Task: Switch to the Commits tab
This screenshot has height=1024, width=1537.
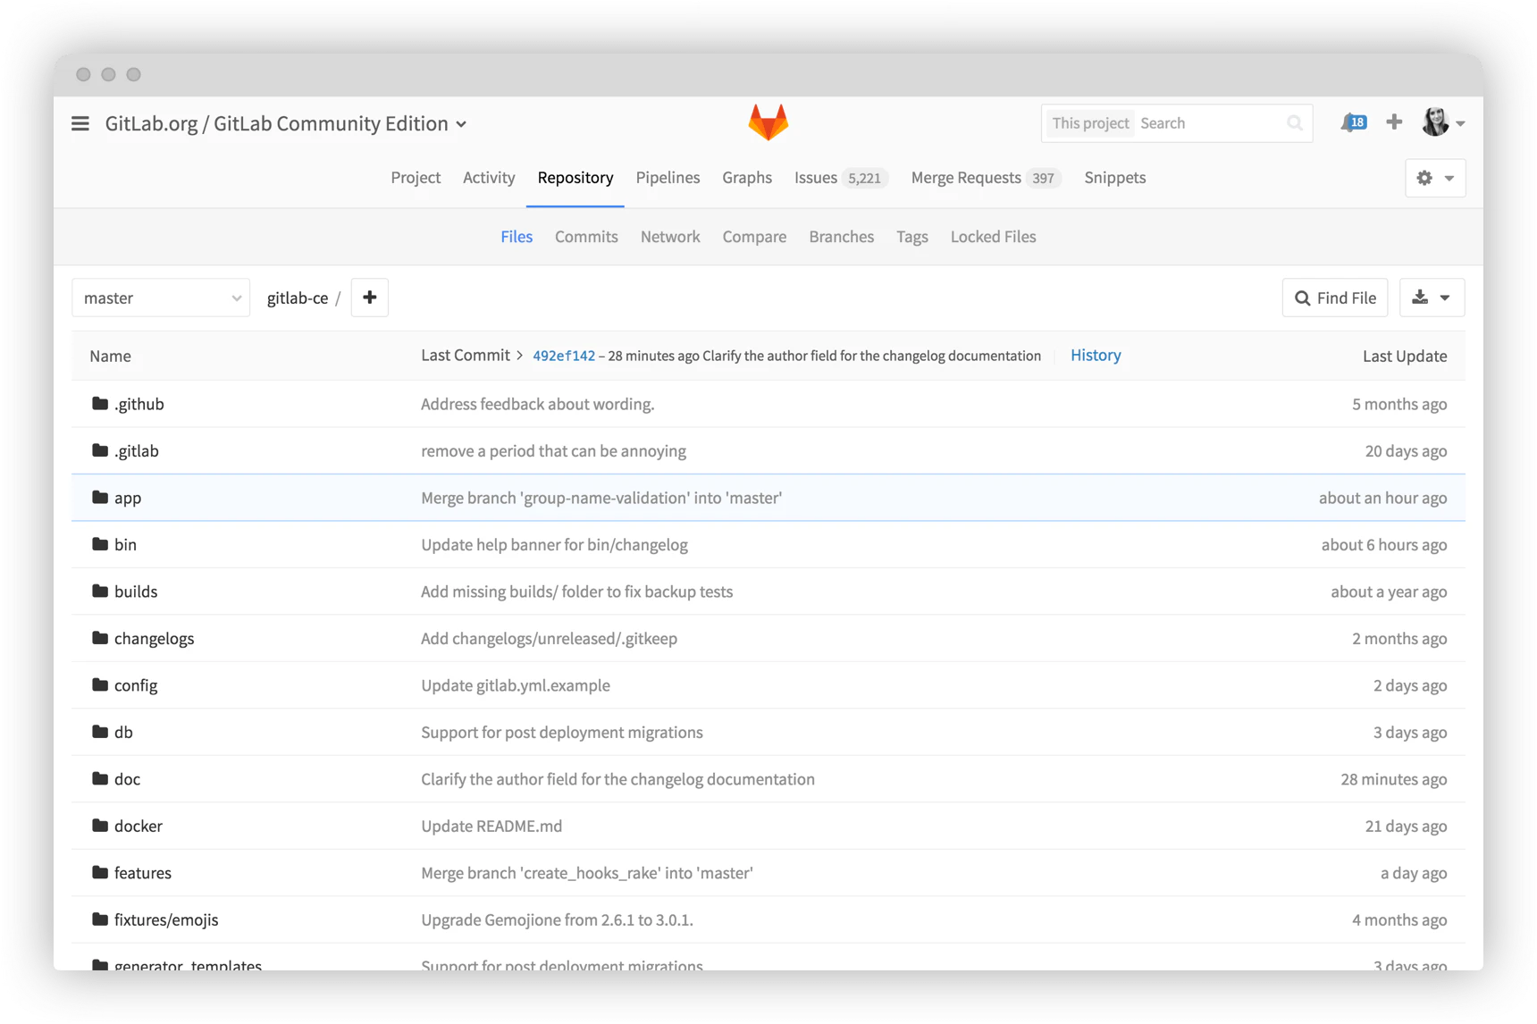Action: (x=586, y=236)
